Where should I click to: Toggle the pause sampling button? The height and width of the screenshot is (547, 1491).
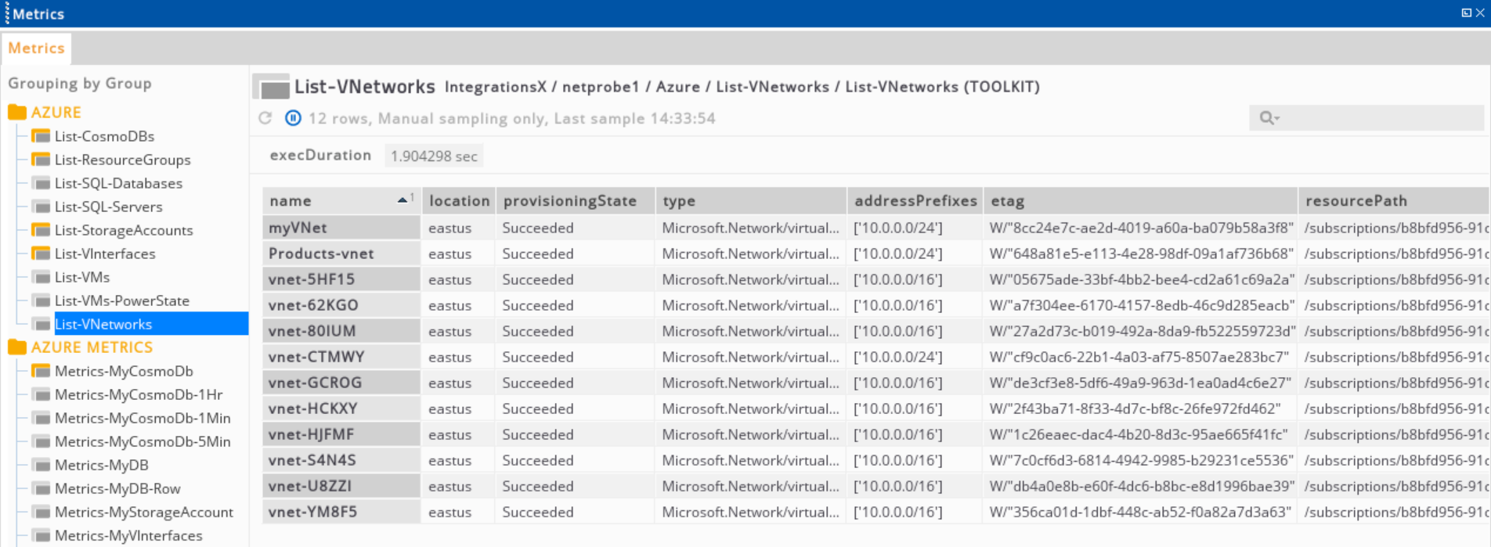[293, 118]
